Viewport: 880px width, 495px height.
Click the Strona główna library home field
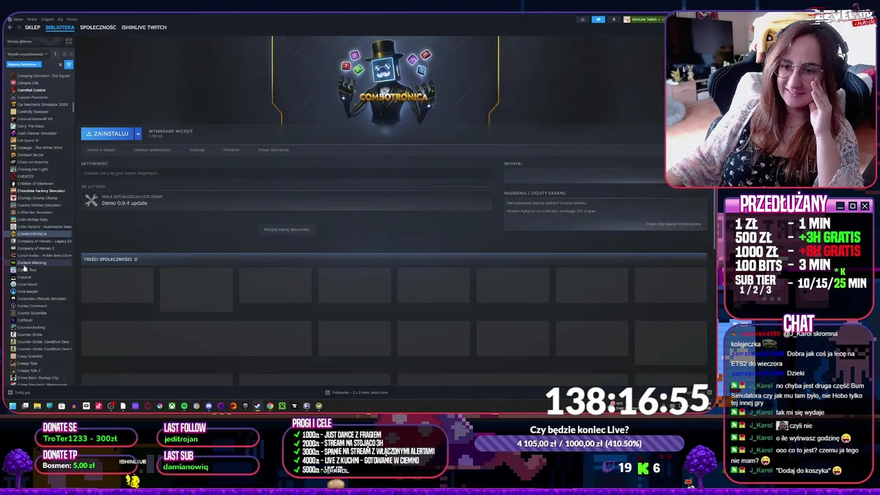click(34, 41)
